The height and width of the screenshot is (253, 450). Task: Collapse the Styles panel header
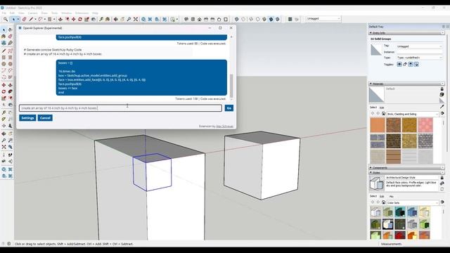[406, 172]
